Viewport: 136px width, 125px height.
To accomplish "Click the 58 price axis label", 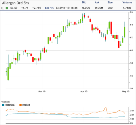I will pyautogui.click(x=131, y=63).
